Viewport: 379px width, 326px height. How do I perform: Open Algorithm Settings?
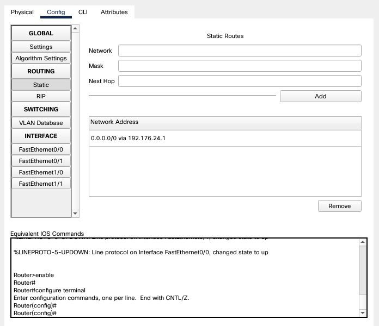(41, 58)
